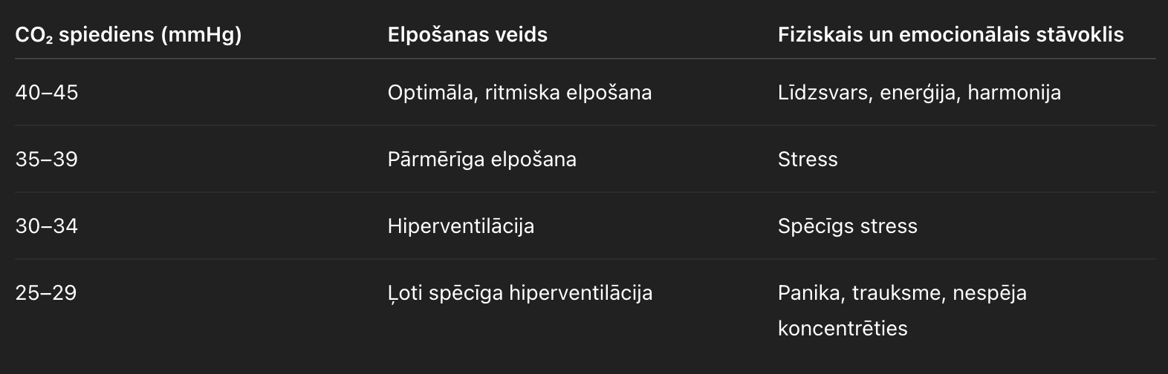
Task: Select the '30–34' pressure cell
Action: click(x=46, y=226)
